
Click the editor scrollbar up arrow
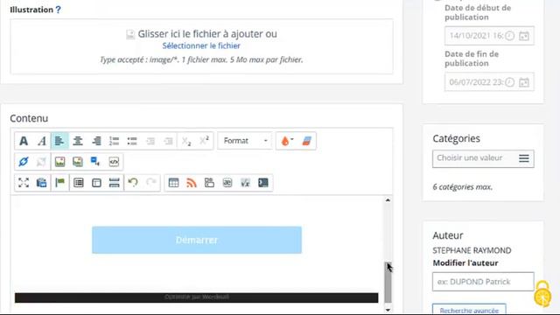(388, 200)
